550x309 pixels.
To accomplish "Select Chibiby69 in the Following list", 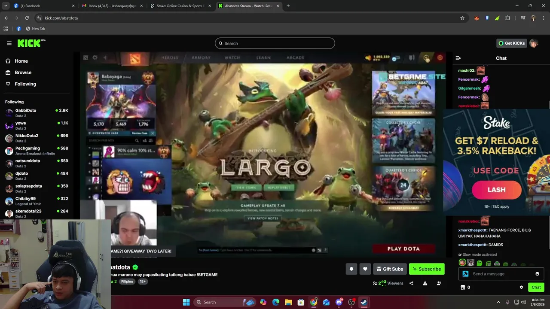I will coord(37,201).
